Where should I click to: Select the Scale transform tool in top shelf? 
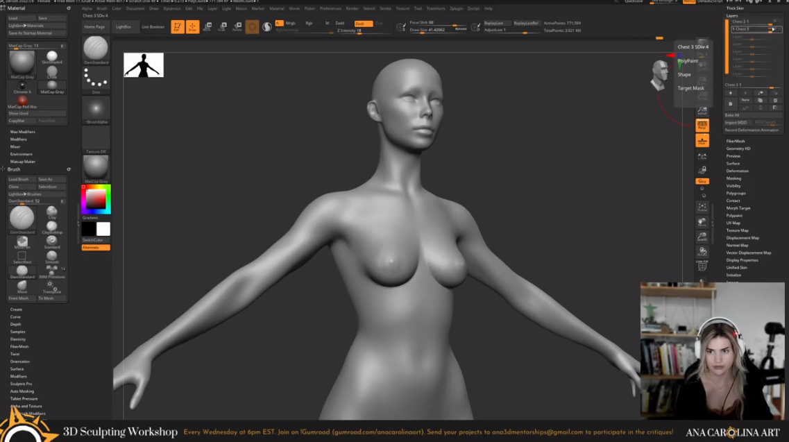[x=223, y=26]
